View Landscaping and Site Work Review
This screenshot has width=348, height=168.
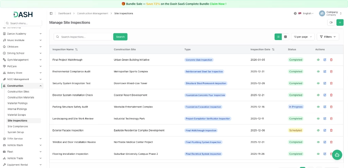[318, 118]
